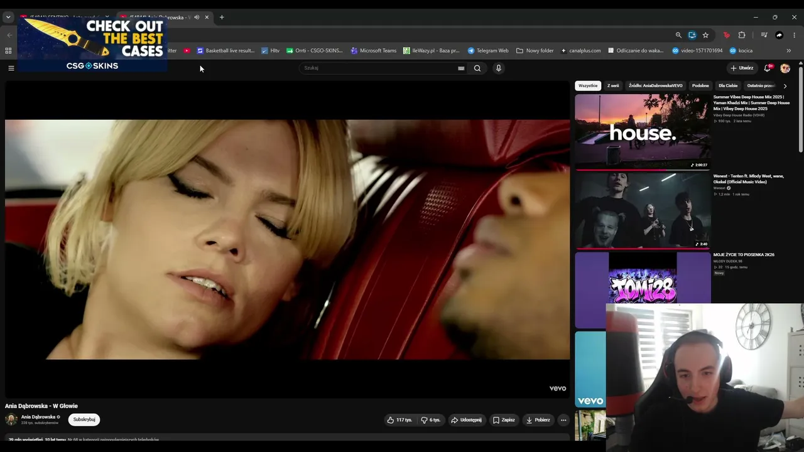This screenshot has width=804, height=452.
Task: Subscribe with the Subskrybuj button
Action: (84, 419)
